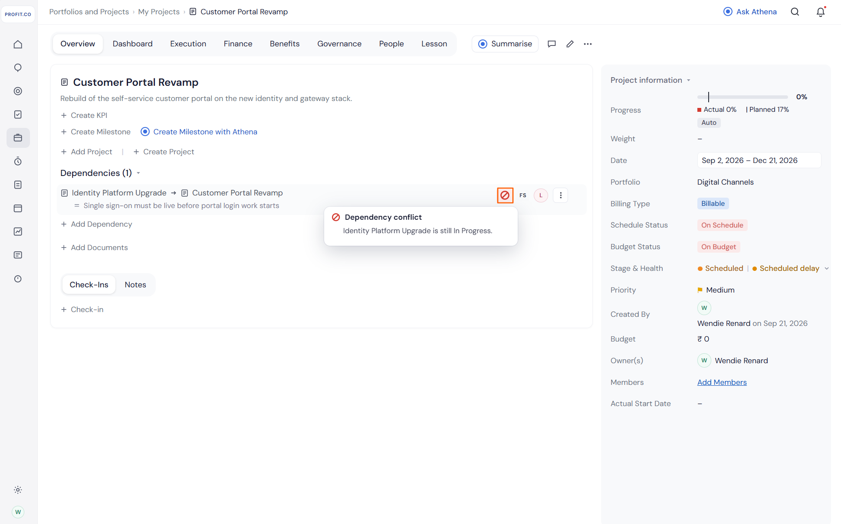This screenshot has height=524, width=841.
Task: Click Add Documents
Action: [x=94, y=247]
